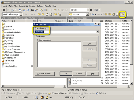Go to remote parent directory icon
The image size is (134, 100).
106,14
